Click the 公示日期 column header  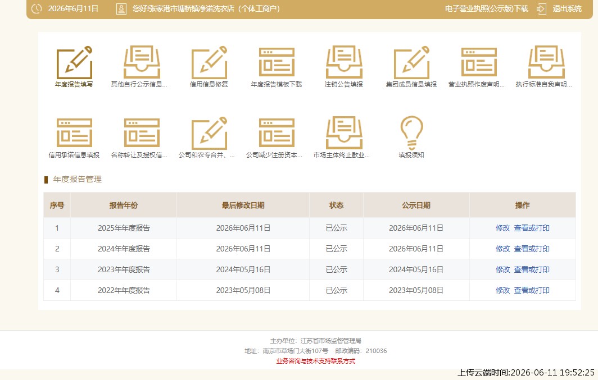point(416,205)
